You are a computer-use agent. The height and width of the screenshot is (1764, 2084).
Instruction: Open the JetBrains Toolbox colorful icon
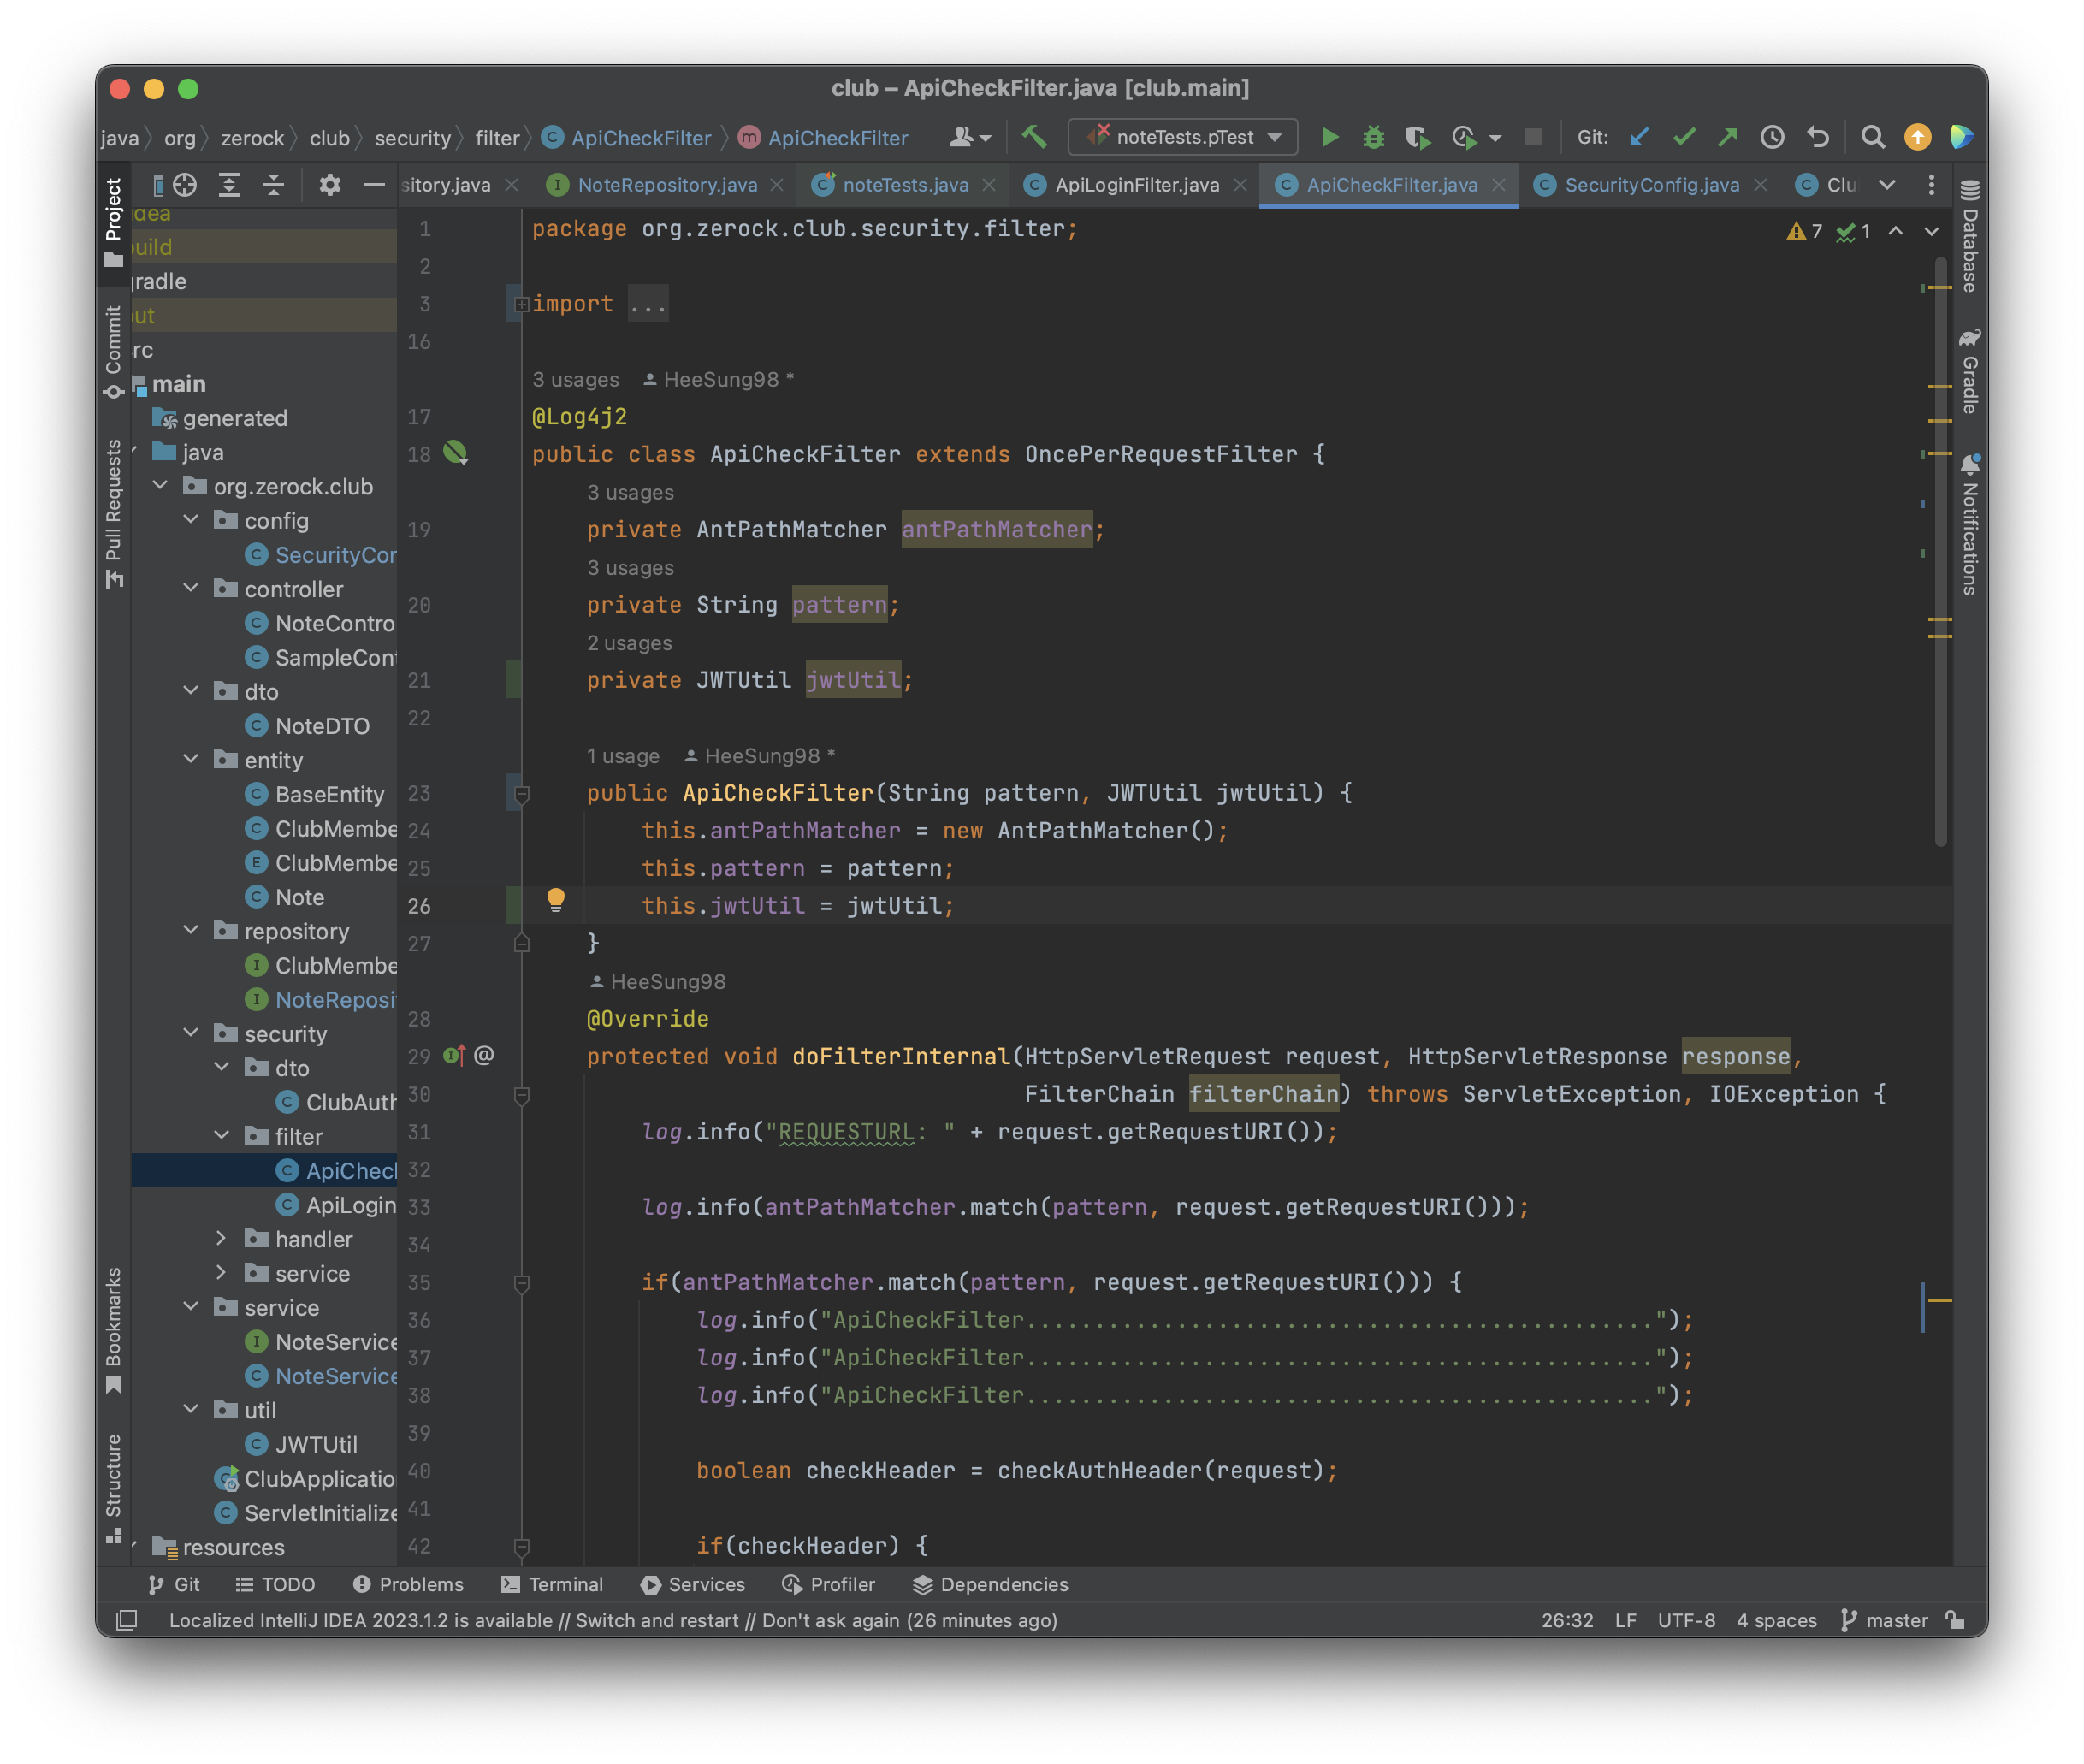(x=1961, y=137)
